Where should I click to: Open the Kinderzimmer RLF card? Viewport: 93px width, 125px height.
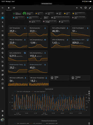point(38,67)
